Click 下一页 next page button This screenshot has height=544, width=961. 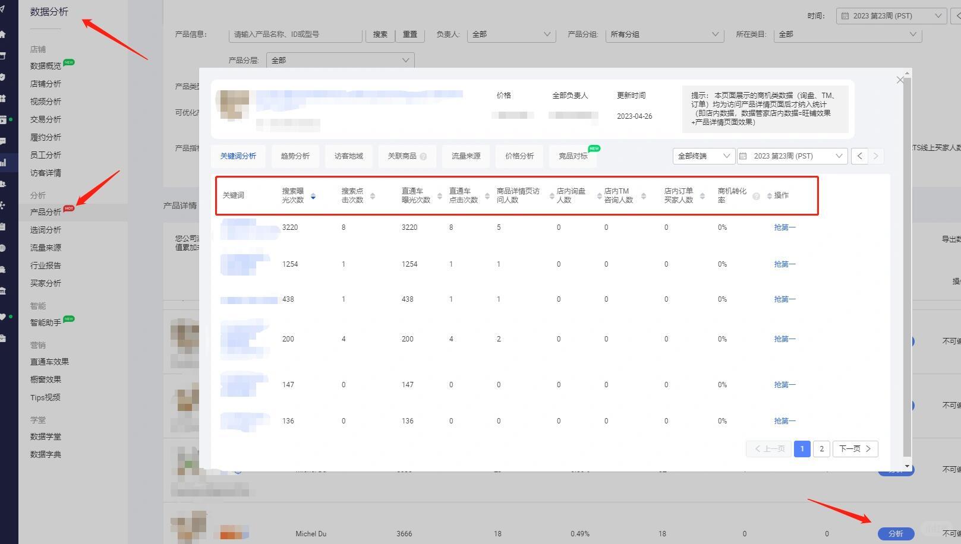point(855,449)
